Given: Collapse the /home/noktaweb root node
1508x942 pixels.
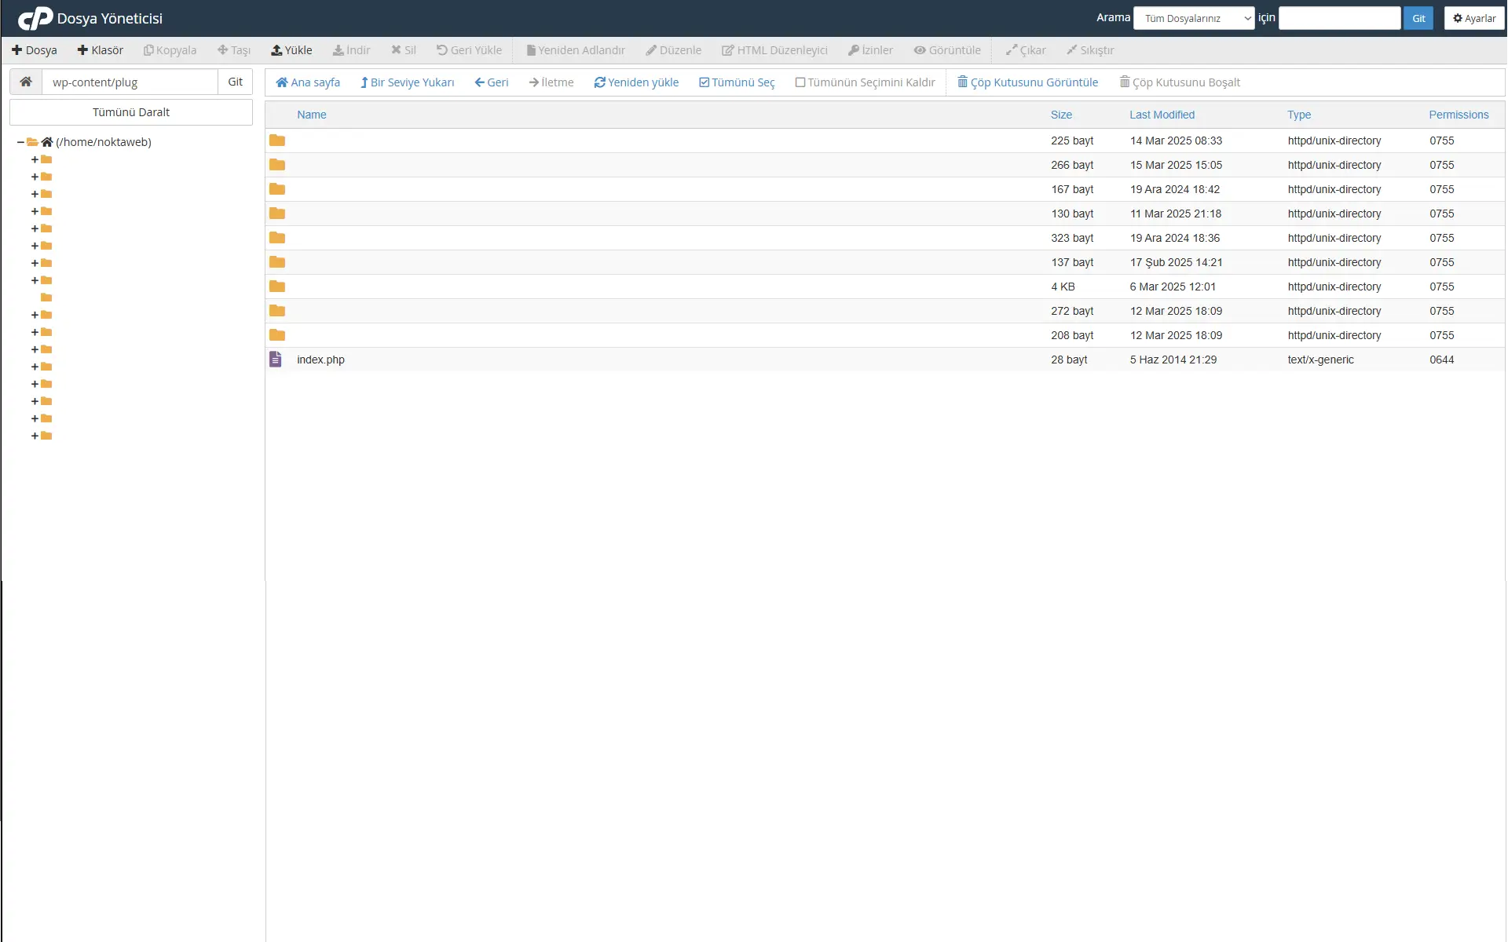Looking at the screenshot, I should point(19,142).
